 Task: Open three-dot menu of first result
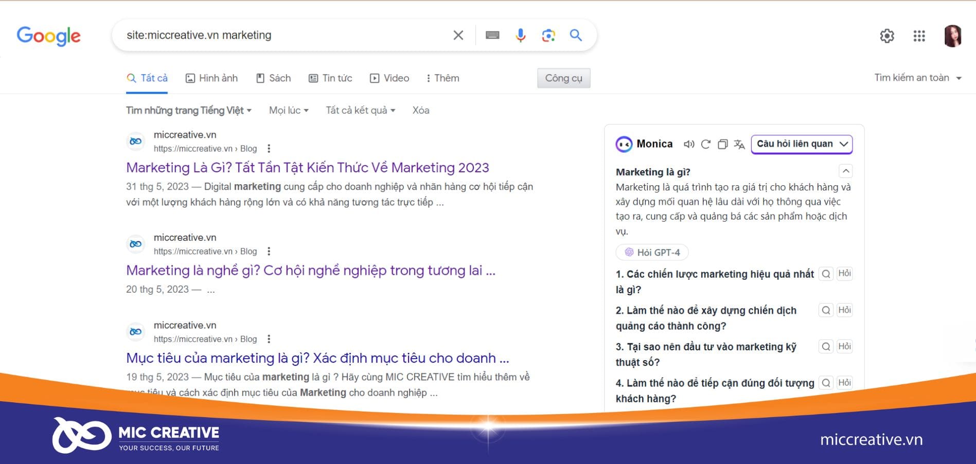[269, 149]
